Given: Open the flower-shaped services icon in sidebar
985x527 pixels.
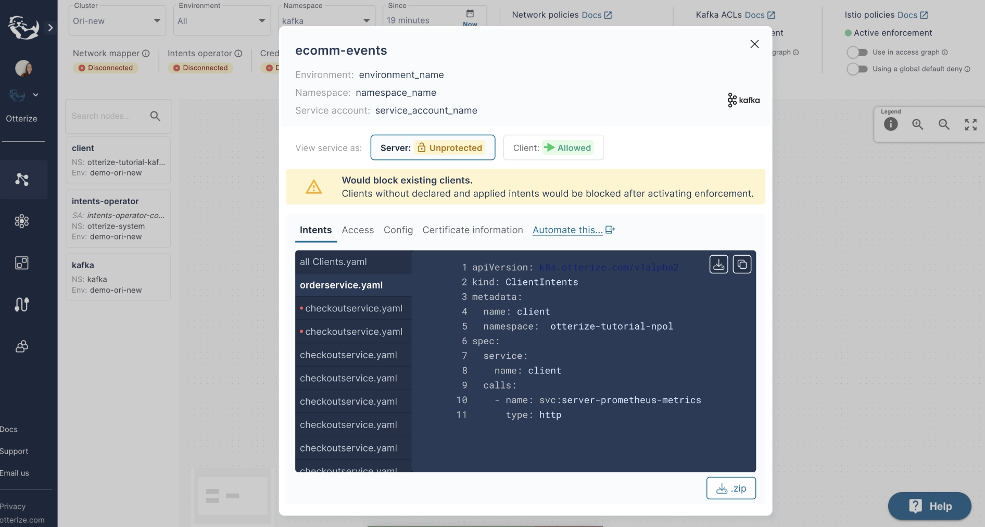Looking at the screenshot, I should tap(22, 221).
